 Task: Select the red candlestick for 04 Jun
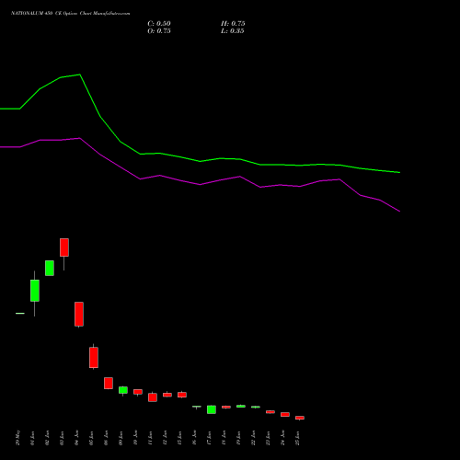coord(79,314)
